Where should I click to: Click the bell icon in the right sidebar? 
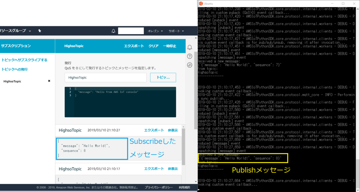tap(189, 47)
